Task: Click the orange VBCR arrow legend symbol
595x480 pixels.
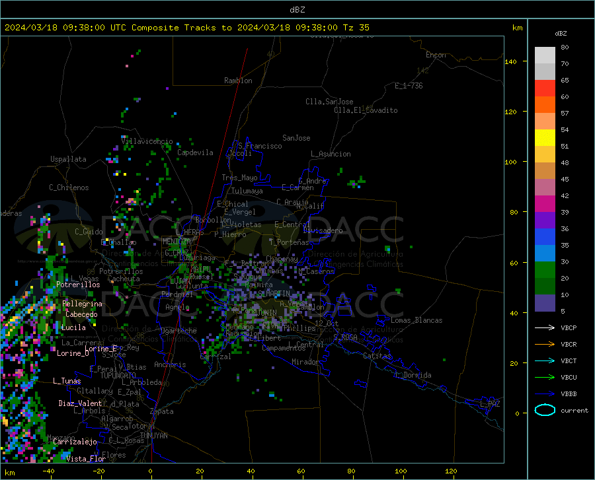Action: pyautogui.click(x=545, y=345)
